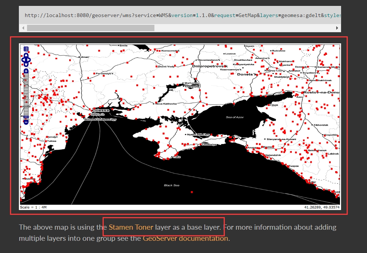
Task: Pan the map west with left arrow
Action: pos(23,59)
